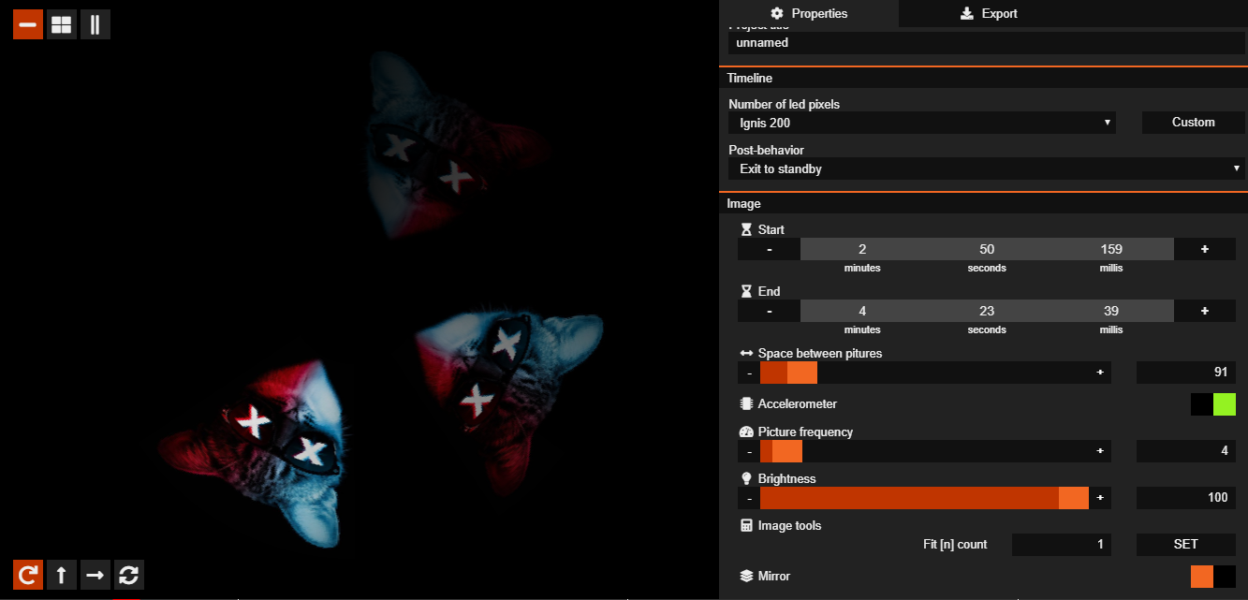The width and height of the screenshot is (1248, 600).
Task: Increase Start time with plus button
Action: point(1205,249)
